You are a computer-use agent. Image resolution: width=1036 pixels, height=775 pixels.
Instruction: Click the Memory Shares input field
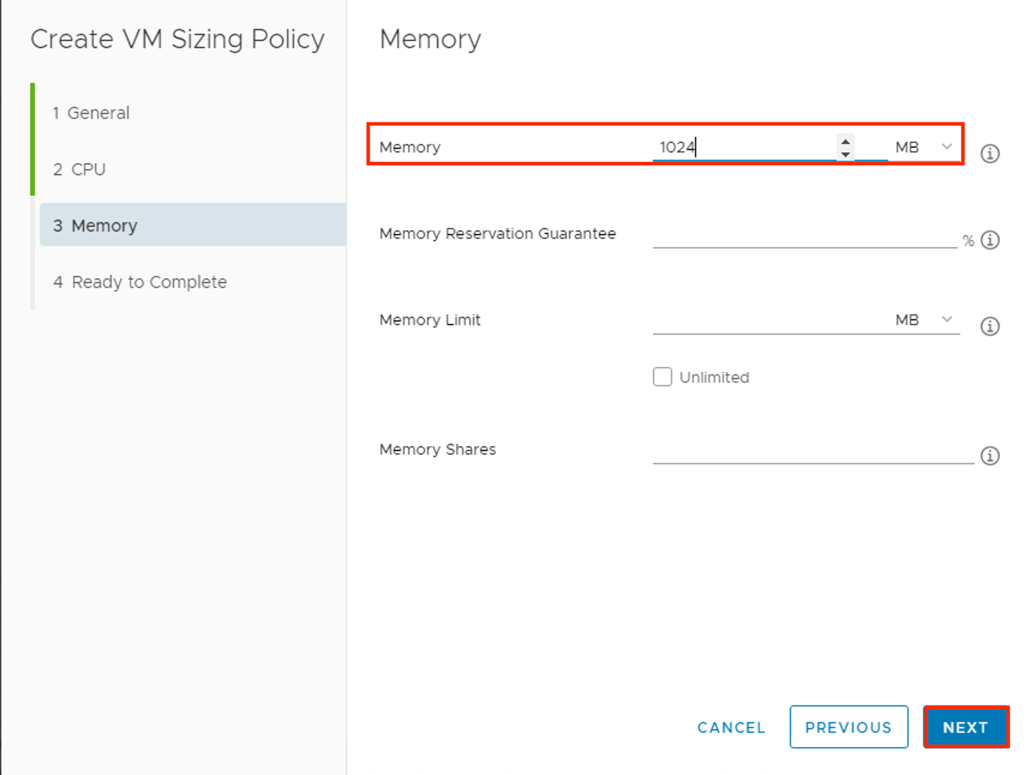click(x=812, y=452)
